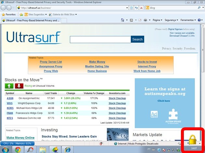Open the Bing search provider dropdown arrow
Screen dimensions: 205x153
(203, 8)
